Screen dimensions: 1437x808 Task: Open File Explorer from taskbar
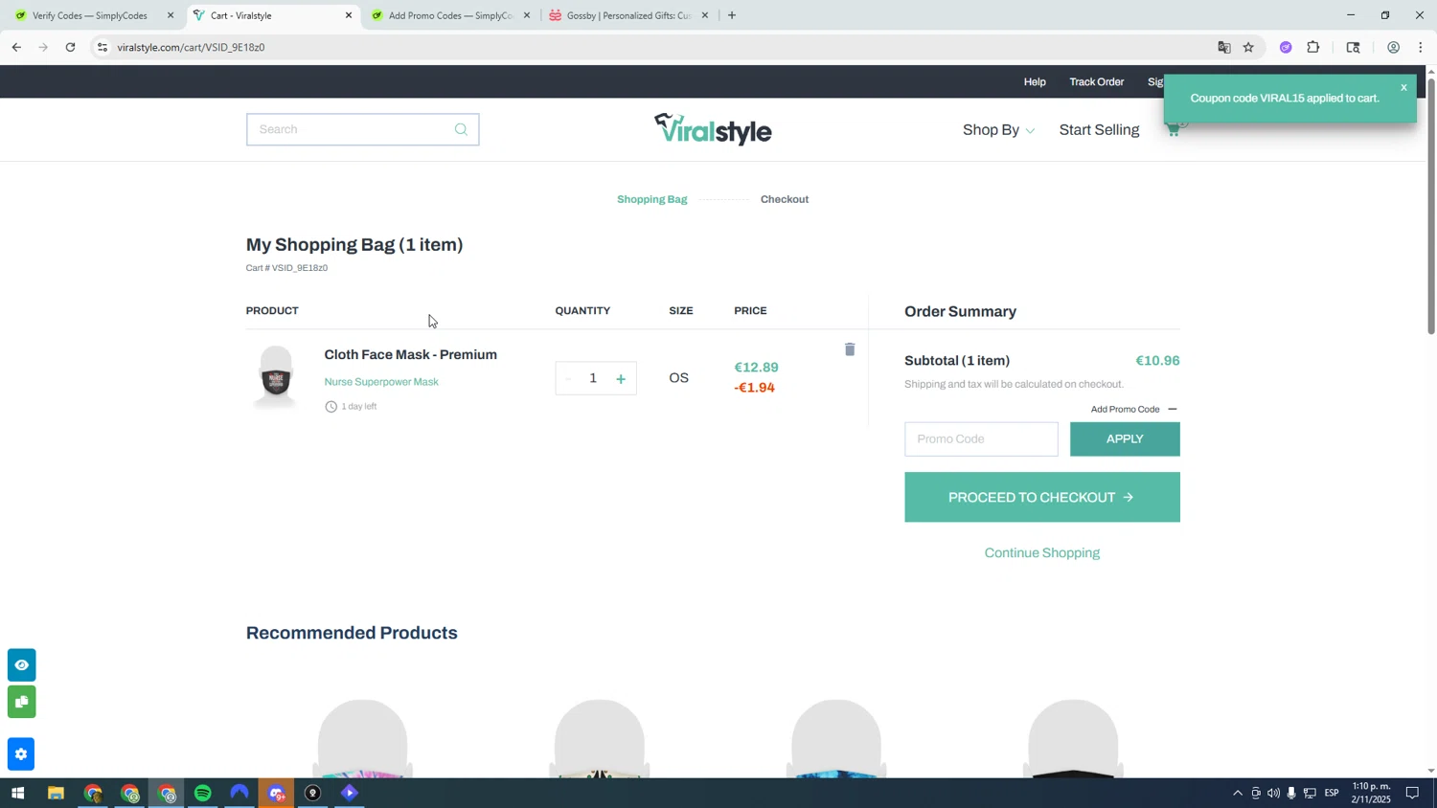pos(56,794)
